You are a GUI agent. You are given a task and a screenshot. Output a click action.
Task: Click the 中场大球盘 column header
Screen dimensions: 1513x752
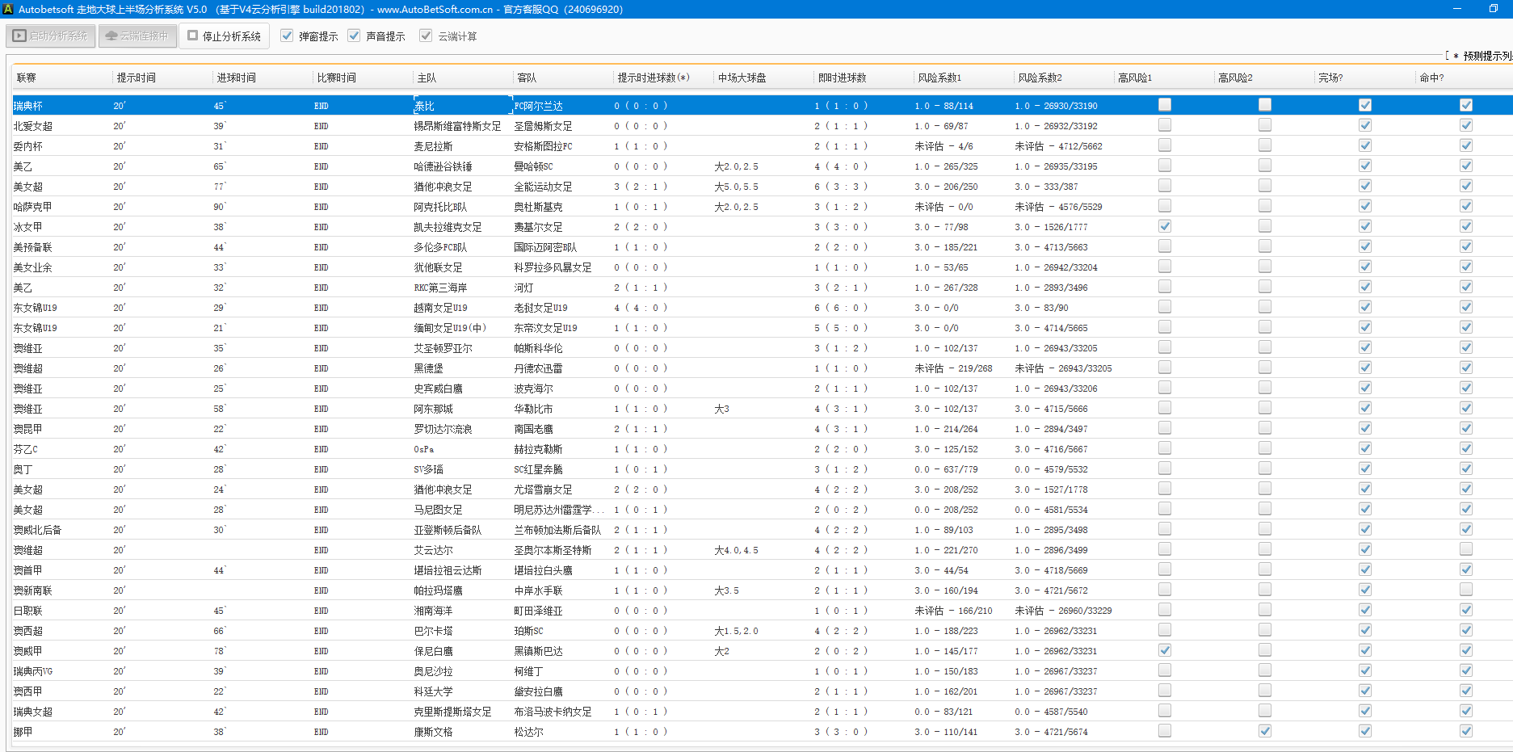click(x=742, y=78)
